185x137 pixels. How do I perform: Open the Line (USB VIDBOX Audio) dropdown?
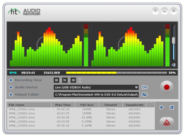96,87
